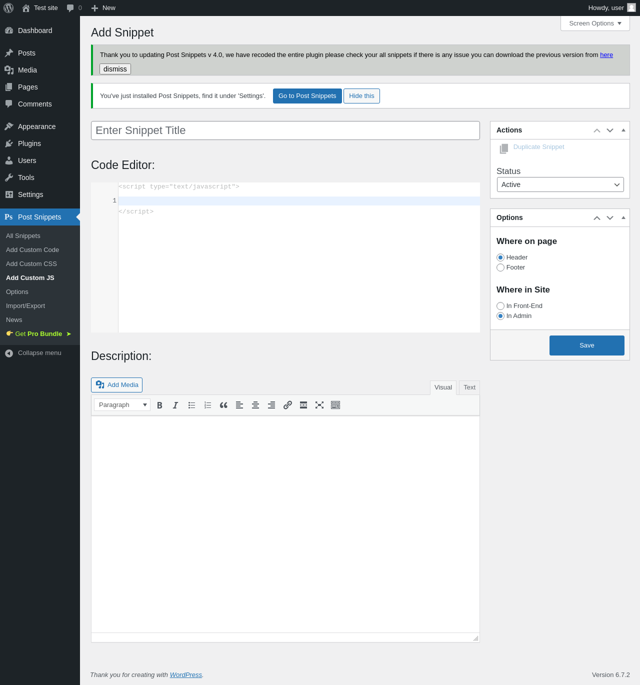
Task: Open the Howdy, user account menu
Action: 611,8
